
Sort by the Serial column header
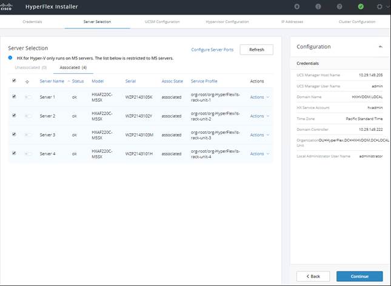130,81
